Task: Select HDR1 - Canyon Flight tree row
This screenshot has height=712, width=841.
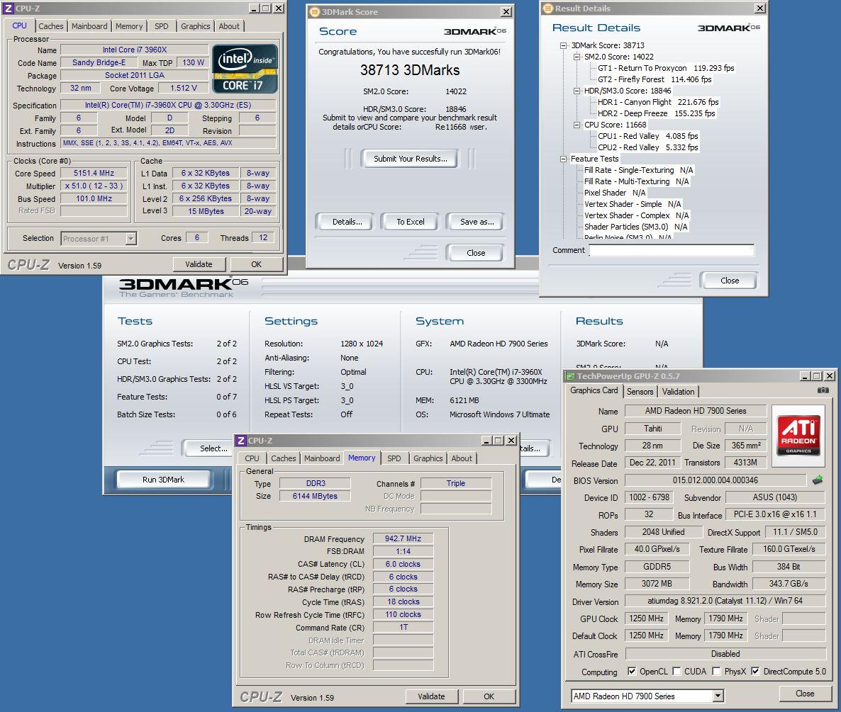Action: click(658, 102)
